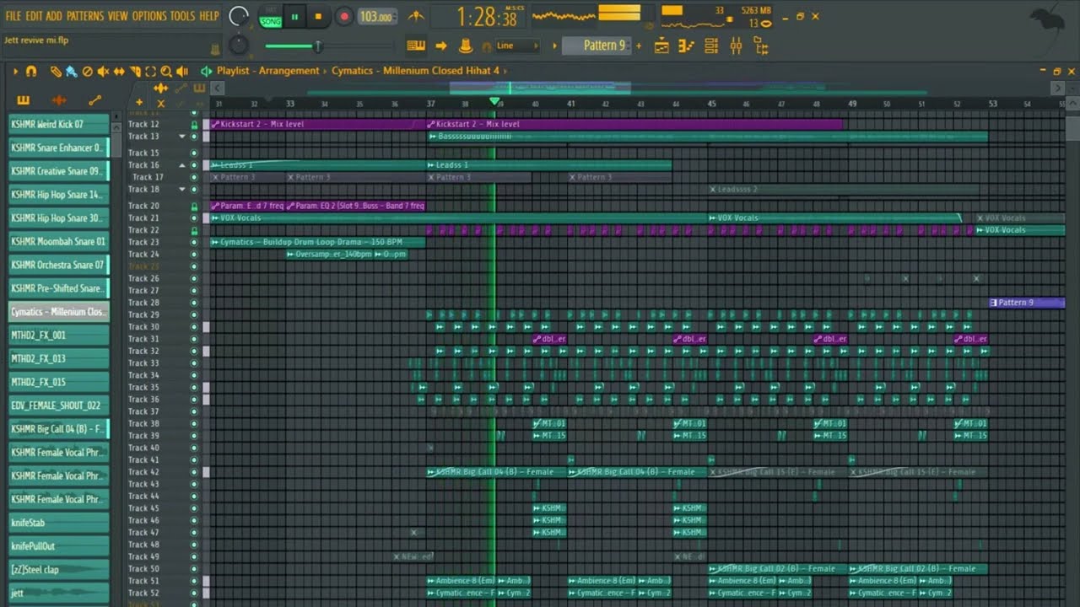
Task: Toggle mute switch on Track 21
Action: pos(194,218)
